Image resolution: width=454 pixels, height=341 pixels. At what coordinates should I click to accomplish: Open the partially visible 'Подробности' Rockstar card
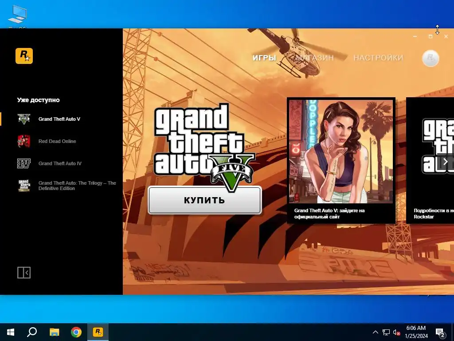click(430, 160)
